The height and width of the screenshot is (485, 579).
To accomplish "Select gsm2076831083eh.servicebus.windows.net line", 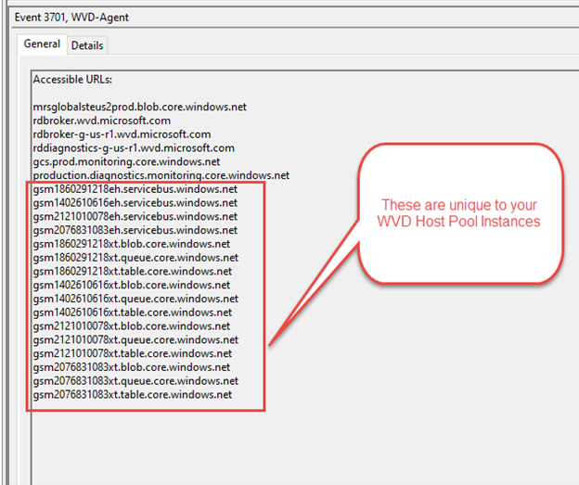I will tap(135, 230).
